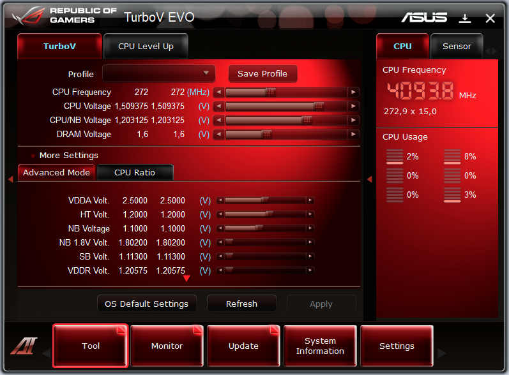Viewport: 509px width, 375px height.
Task: Open the Update menu
Action: 243,346
